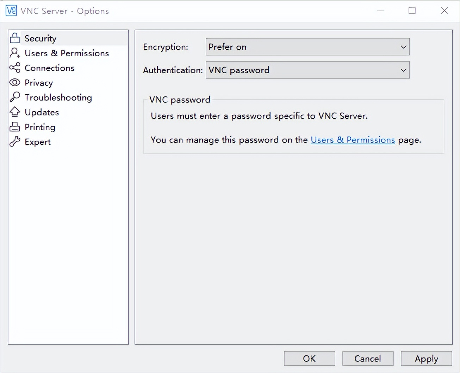460x373 pixels.
Task: Click the Updates arrow icon
Action: [15, 112]
